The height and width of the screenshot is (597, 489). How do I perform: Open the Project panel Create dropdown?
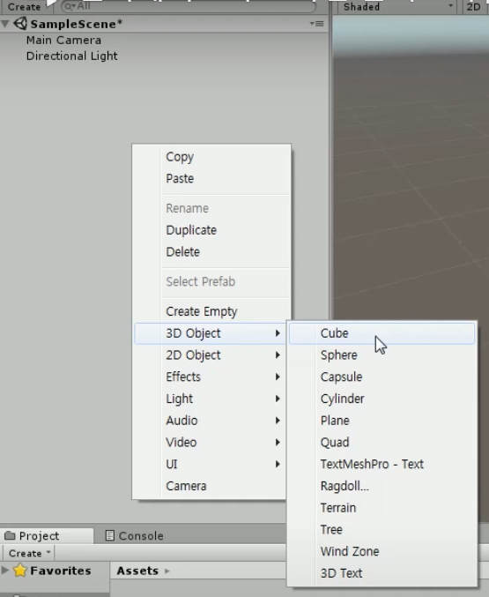click(x=29, y=553)
